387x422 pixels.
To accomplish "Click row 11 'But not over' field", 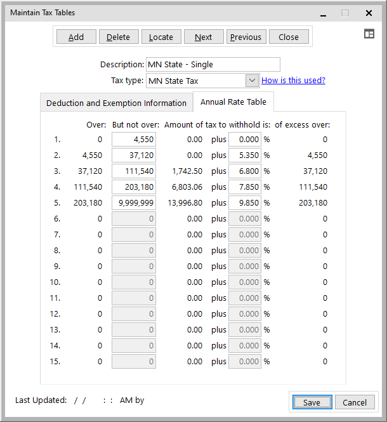I will [134, 298].
